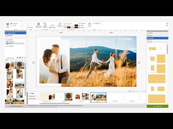Click Delete all backgrounds option

click(x=82, y=27)
